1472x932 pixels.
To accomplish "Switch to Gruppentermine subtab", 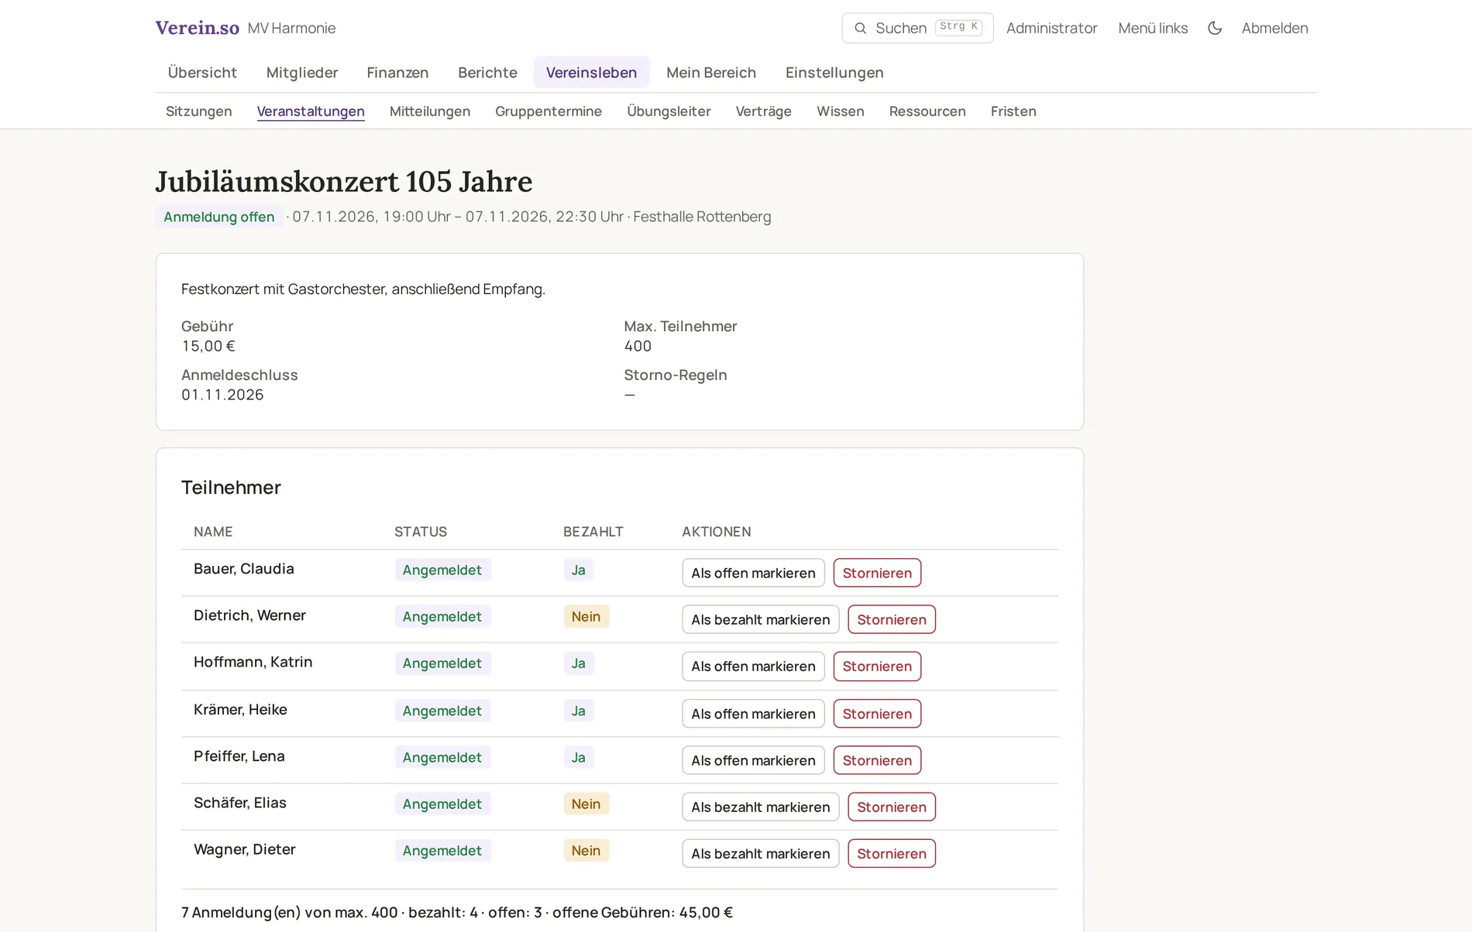I will point(549,111).
